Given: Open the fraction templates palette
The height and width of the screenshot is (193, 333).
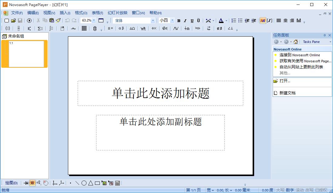Looking at the screenshot, I should pos(18,28).
